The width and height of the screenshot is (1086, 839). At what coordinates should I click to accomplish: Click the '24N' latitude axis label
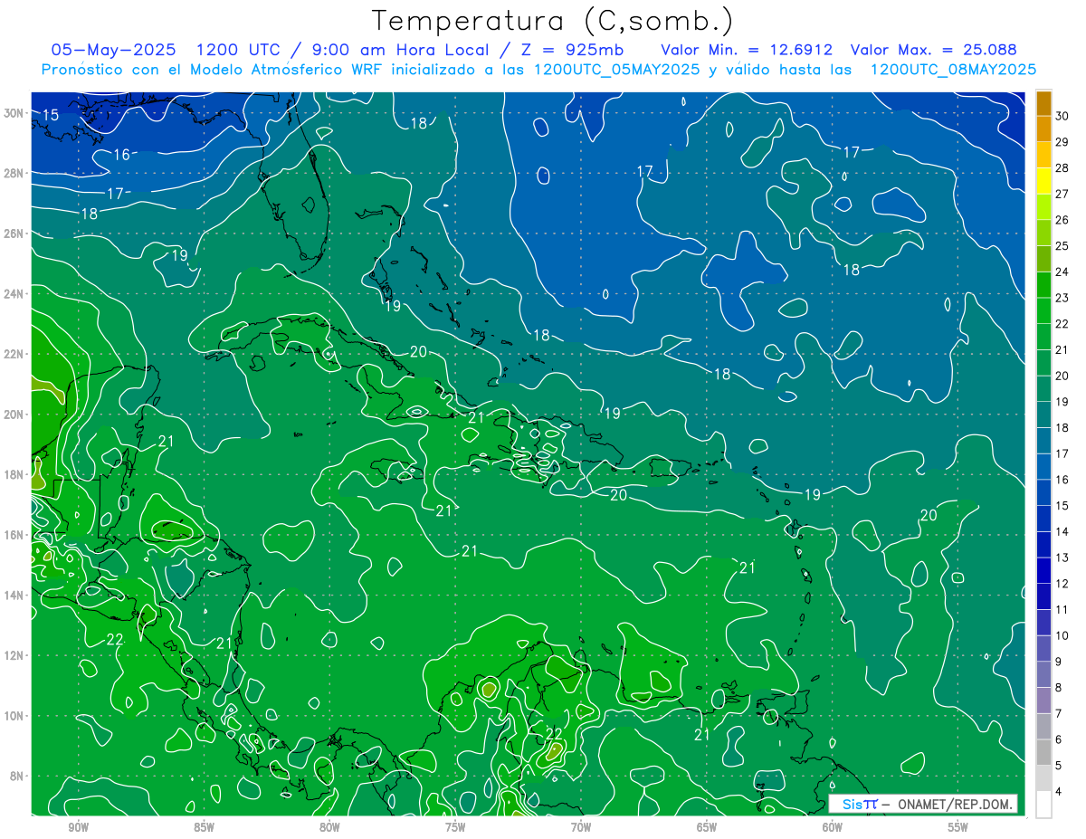pyautogui.click(x=14, y=293)
